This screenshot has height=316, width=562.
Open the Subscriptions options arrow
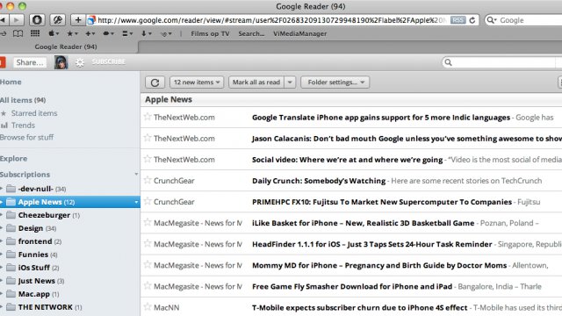[136, 175]
